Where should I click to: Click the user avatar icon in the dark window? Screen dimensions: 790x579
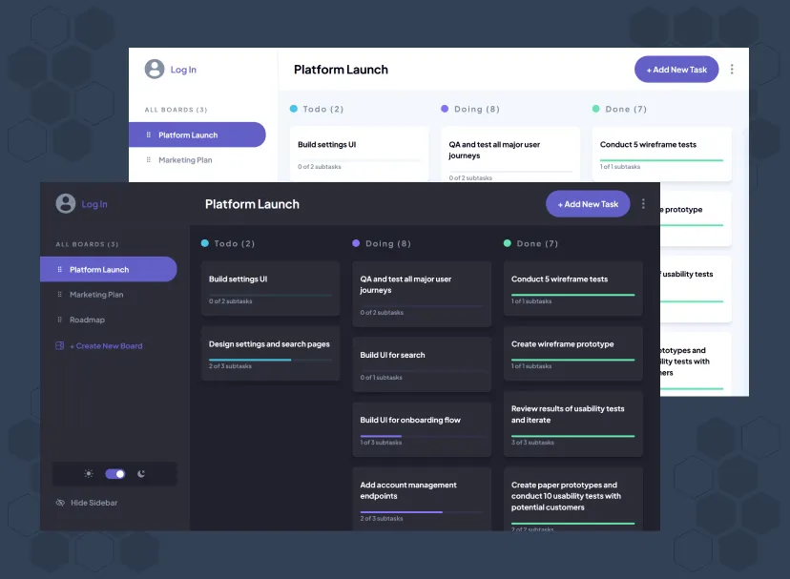point(65,203)
